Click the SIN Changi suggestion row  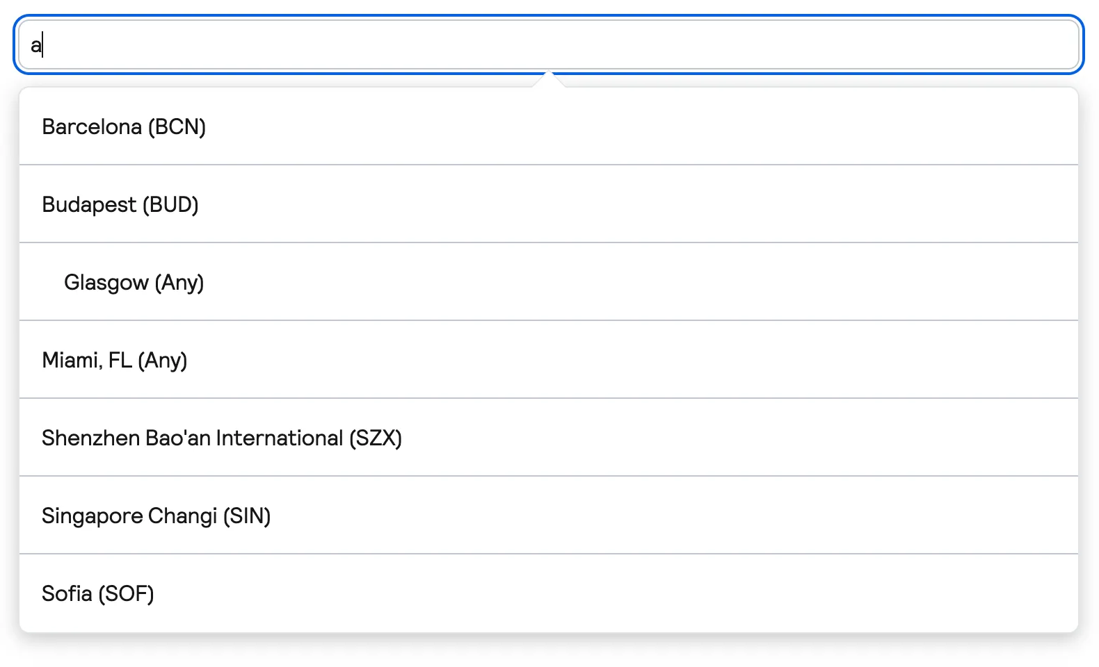point(548,516)
